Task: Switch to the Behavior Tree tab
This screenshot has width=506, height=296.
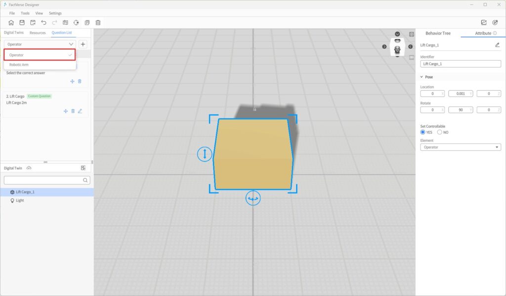Action: click(x=438, y=33)
